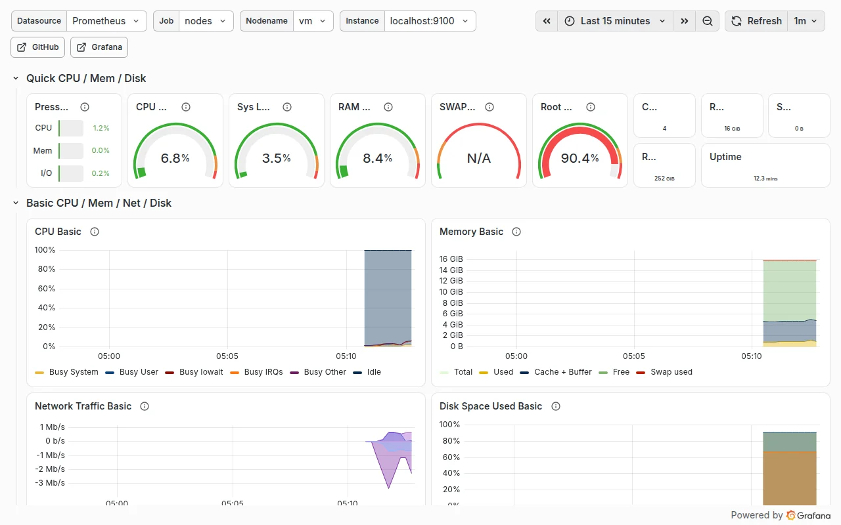Show info for the Memory Basic panel
Image resolution: width=841 pixels, height=525 pixels.
point(516,232)
